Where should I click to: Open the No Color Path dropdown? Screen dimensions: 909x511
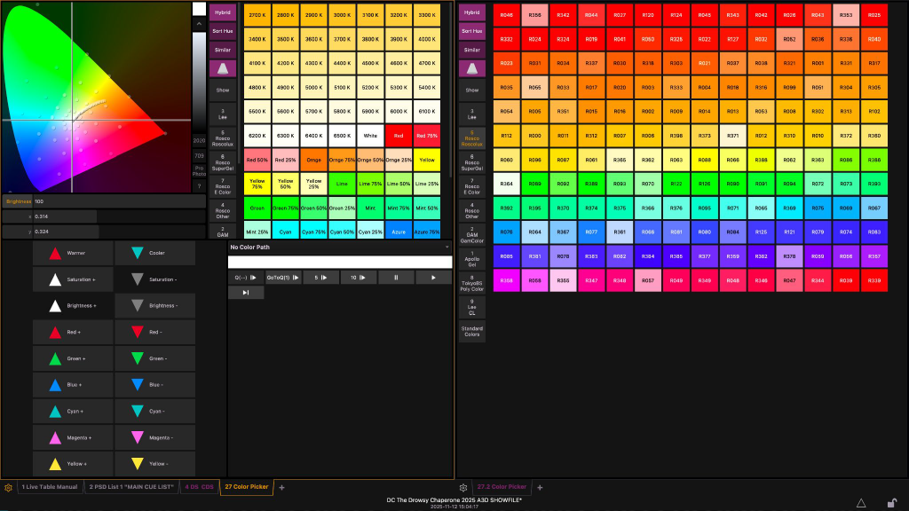[x=340, y=248]
